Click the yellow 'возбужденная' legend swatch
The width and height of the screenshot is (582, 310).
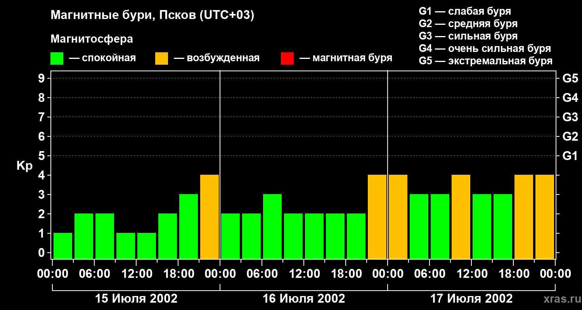click(x=161, y=59)
